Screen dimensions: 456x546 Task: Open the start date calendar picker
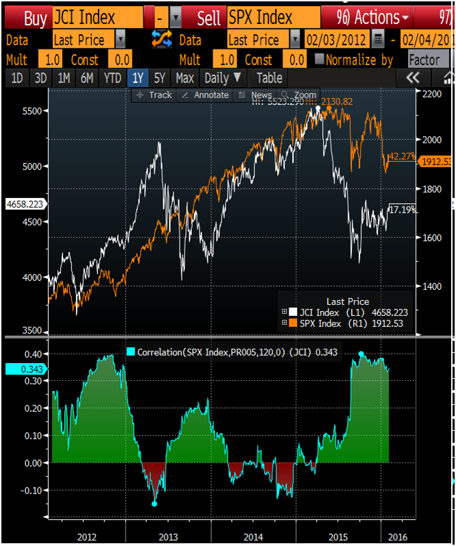pos(378,38)
